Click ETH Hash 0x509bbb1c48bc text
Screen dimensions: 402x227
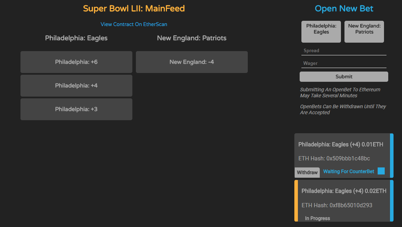[334, 158]
